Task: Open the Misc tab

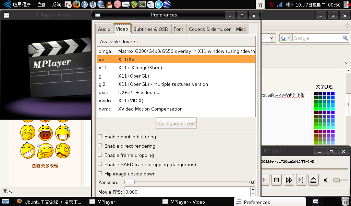Action: click(x=241, y=29)
